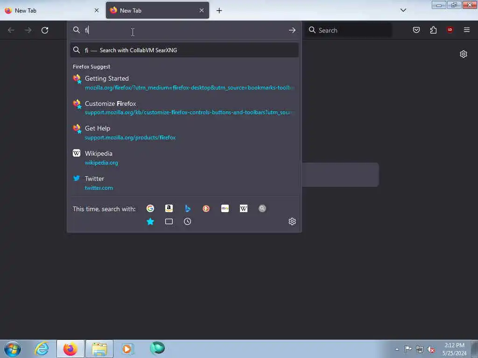This screenshot has width=478, height=358.
Task: Open the Wikipedia suggestion
Action: 184,158
